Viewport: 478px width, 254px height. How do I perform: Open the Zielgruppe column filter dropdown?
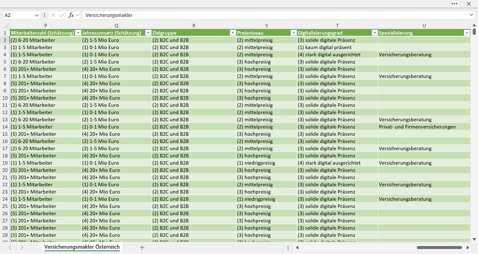click(233, 33)
